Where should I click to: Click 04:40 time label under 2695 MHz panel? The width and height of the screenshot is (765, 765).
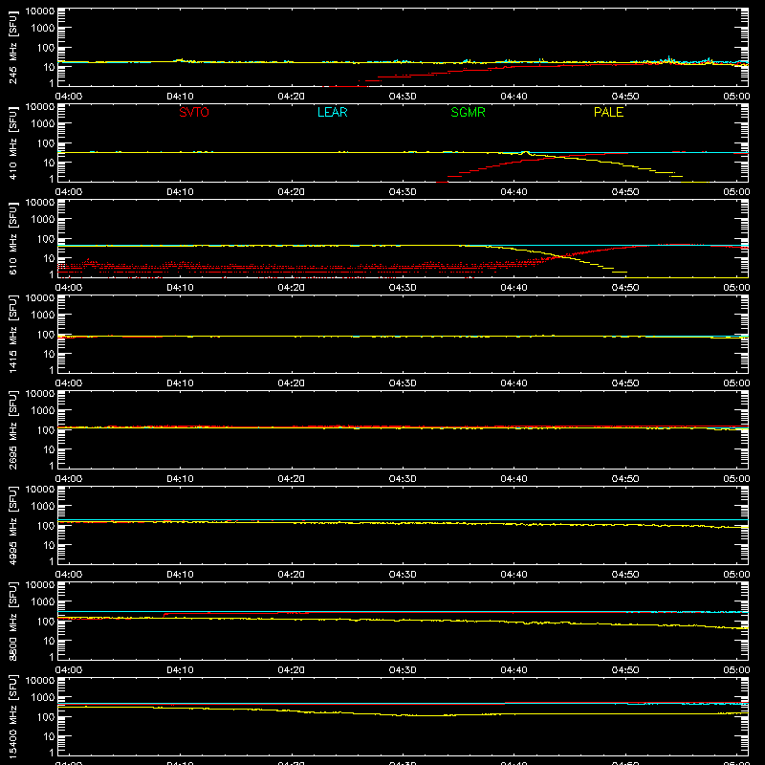click(x=514, y=479)
